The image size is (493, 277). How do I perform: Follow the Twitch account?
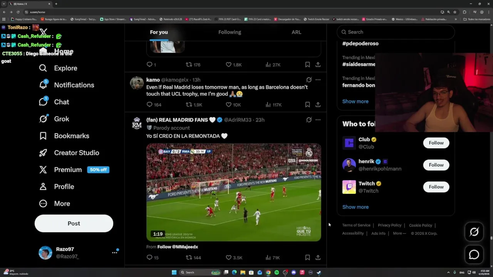[x=436, y=187]
